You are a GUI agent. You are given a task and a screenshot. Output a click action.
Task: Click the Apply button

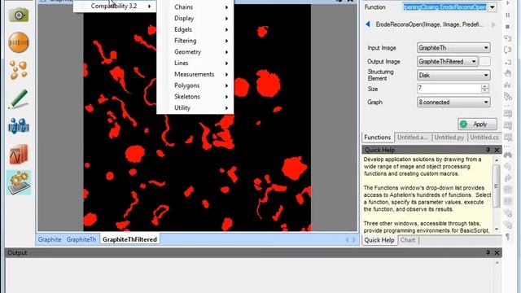[477, 125]
